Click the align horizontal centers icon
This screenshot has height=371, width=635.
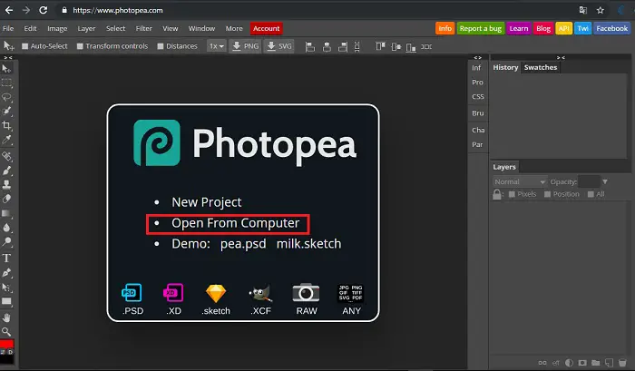pyautogui.click(x=327, y=46)
